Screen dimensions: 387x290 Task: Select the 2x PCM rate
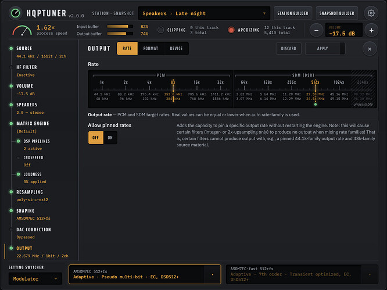click(x=126, y=90)
